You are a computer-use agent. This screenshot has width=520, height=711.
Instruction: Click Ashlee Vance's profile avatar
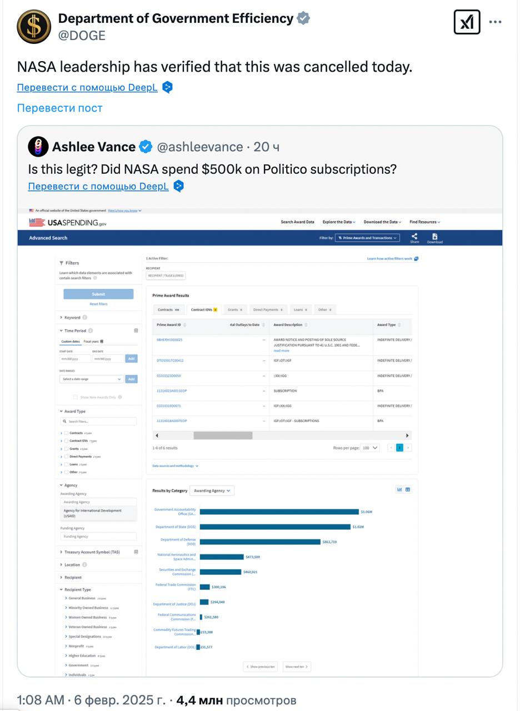tap(38, 147)
